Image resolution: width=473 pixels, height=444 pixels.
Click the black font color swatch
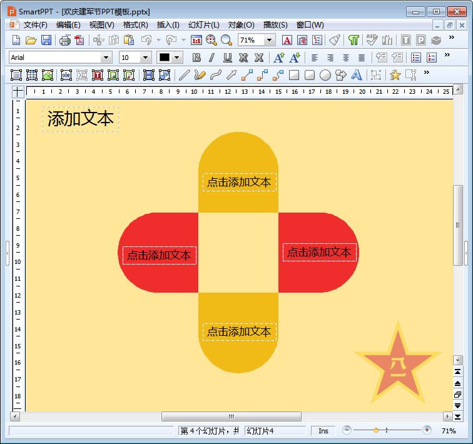click(165, 58)
